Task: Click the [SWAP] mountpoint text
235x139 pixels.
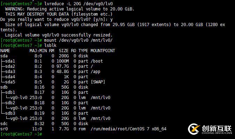Action: pos(98,82)
